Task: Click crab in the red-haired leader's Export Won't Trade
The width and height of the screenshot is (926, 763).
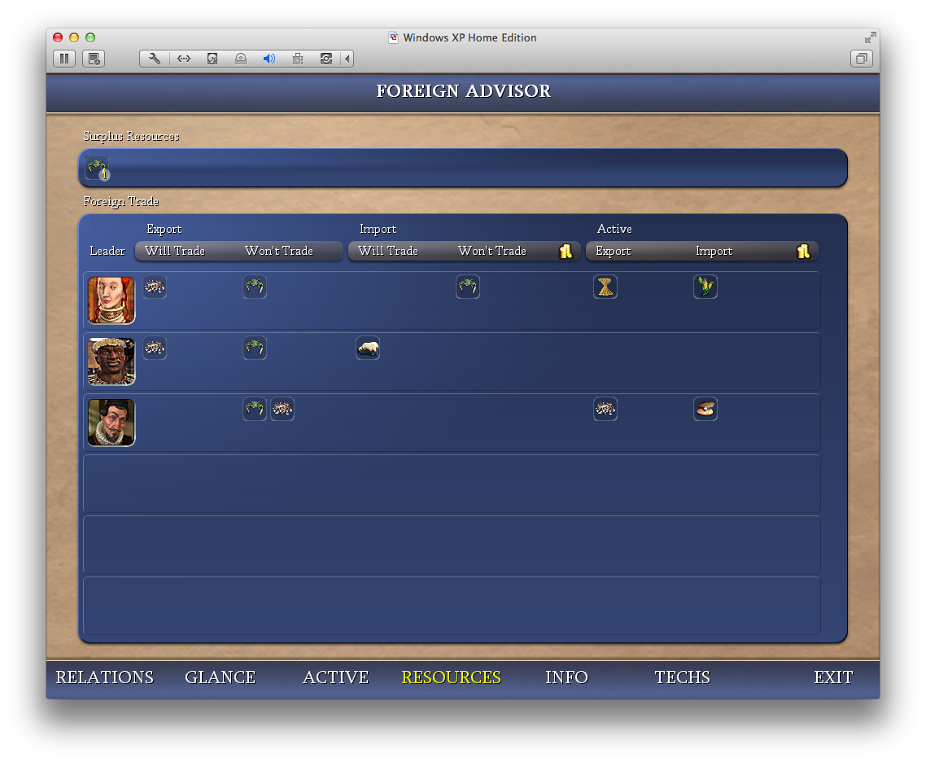Action: (x=255, y=287)
